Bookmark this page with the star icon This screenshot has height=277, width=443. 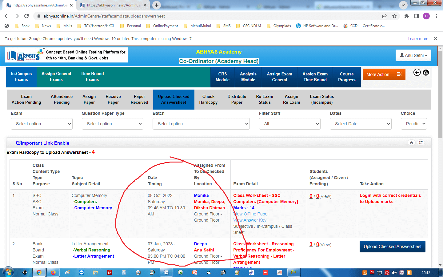pos(394,16)
